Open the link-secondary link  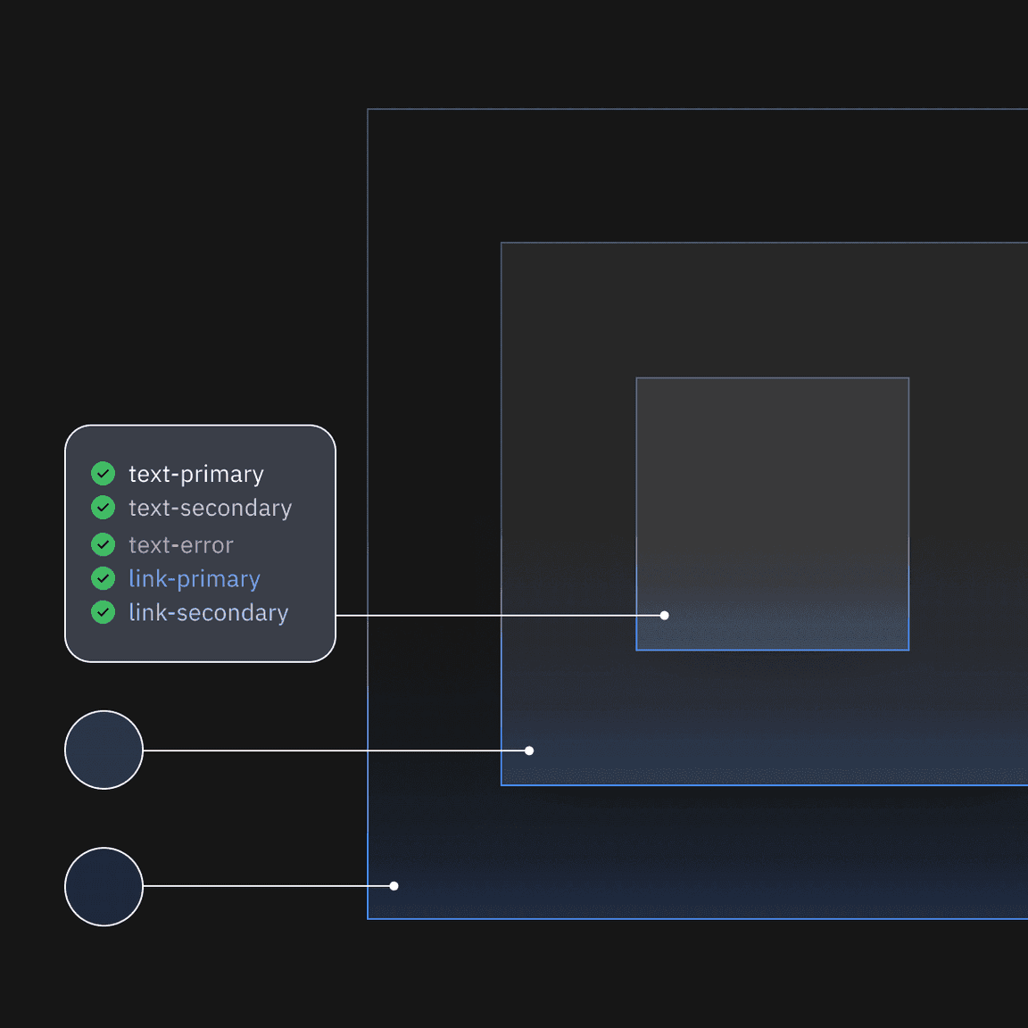209,613
